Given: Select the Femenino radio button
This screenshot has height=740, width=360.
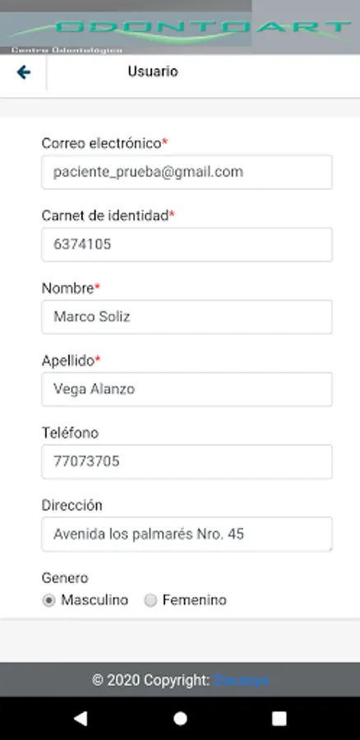Looking at the screenshot, I should click(150, 601).
